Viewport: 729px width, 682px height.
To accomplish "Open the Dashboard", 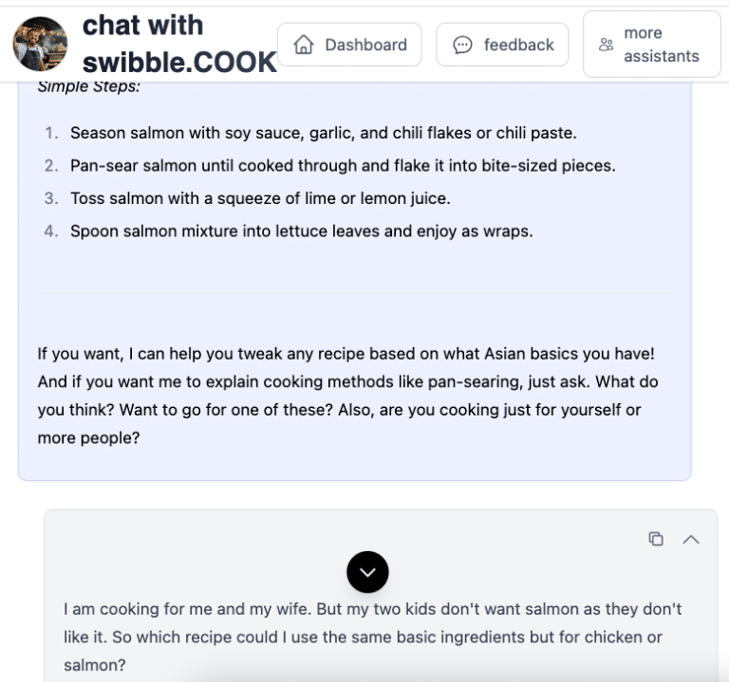I will tap(349, 45).
